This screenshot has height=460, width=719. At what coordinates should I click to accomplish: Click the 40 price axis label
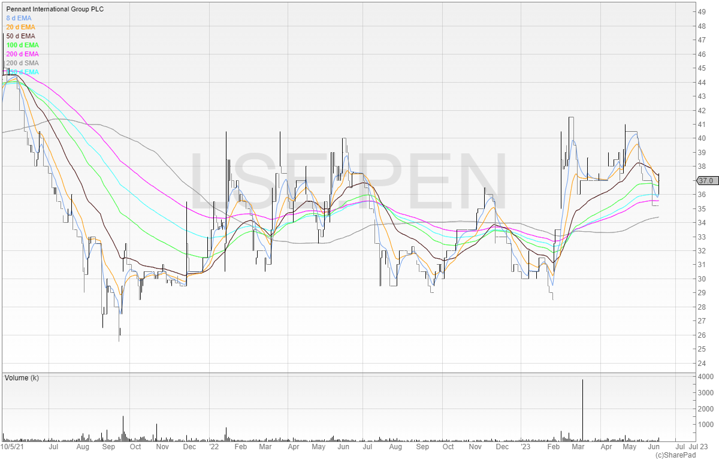click(701, 138)
